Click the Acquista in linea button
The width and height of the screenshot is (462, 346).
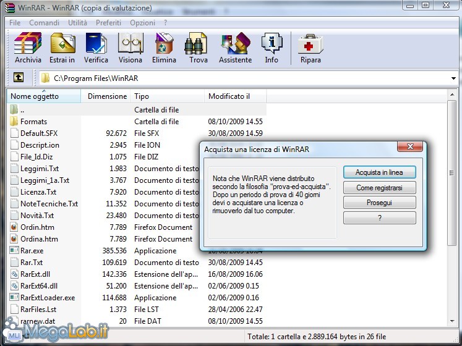pyautogui.click(x=380, y=172)
